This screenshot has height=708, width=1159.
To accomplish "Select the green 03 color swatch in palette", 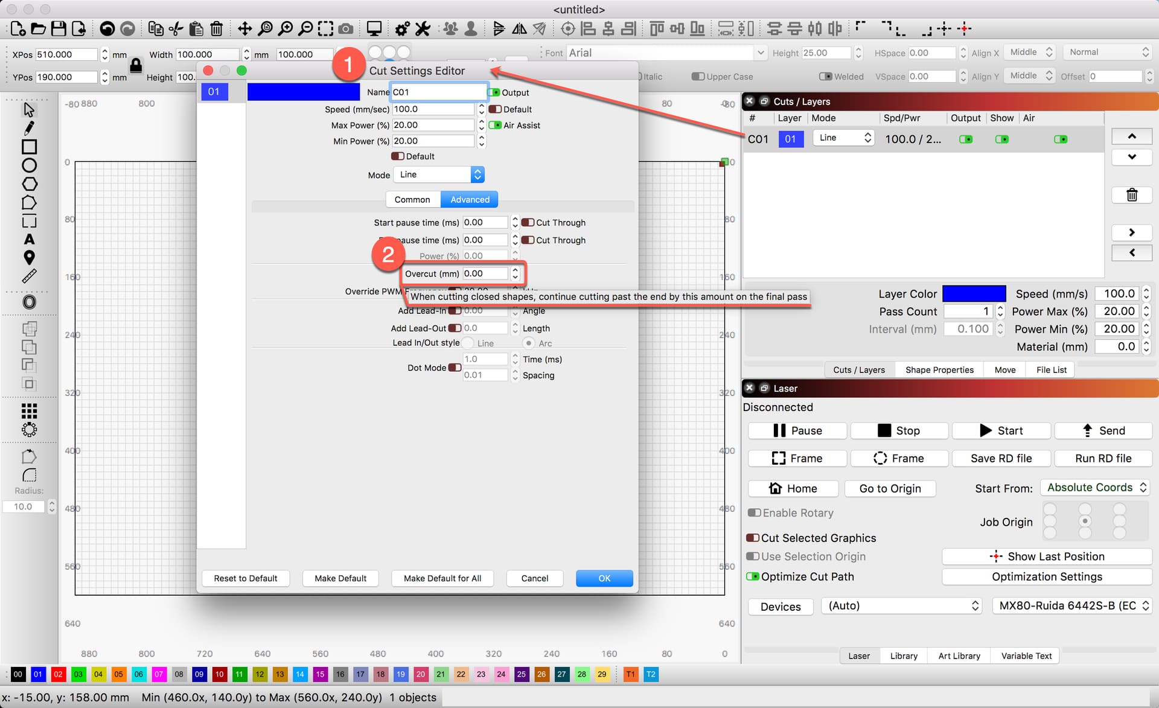I will 78,674.
